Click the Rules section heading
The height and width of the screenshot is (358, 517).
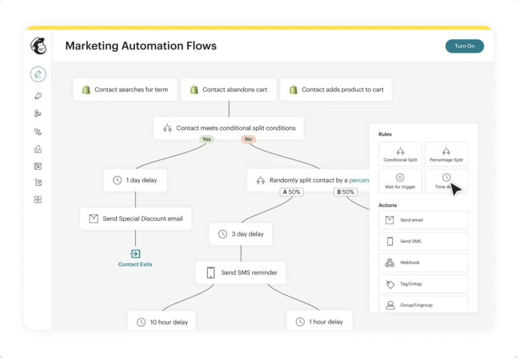click(385, 134)
